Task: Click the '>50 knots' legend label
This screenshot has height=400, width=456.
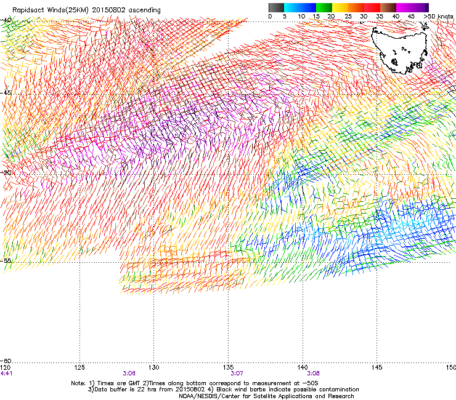Action: coord(438,16)
